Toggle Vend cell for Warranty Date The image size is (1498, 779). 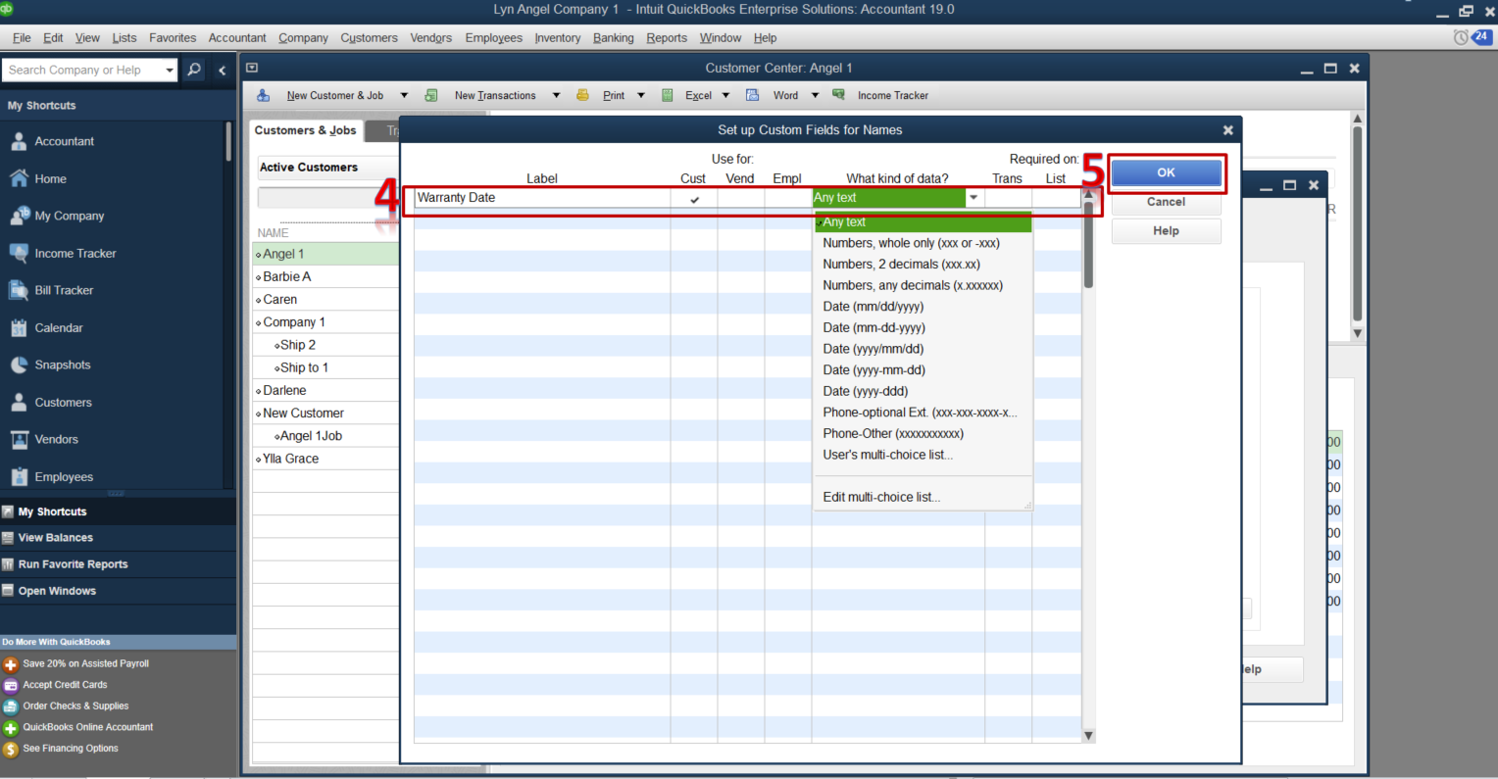pyautogui.click(x=741, y=198)
